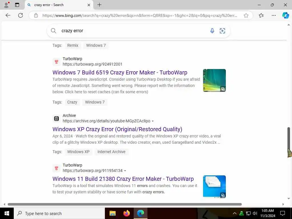Click the horizontal scroll-right arrow

point(283,204)
